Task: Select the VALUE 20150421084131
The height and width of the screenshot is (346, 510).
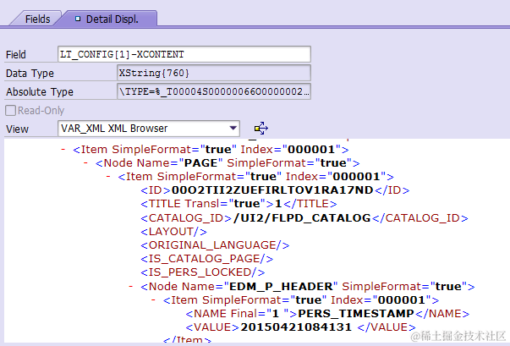Action: tap(296, 327)
